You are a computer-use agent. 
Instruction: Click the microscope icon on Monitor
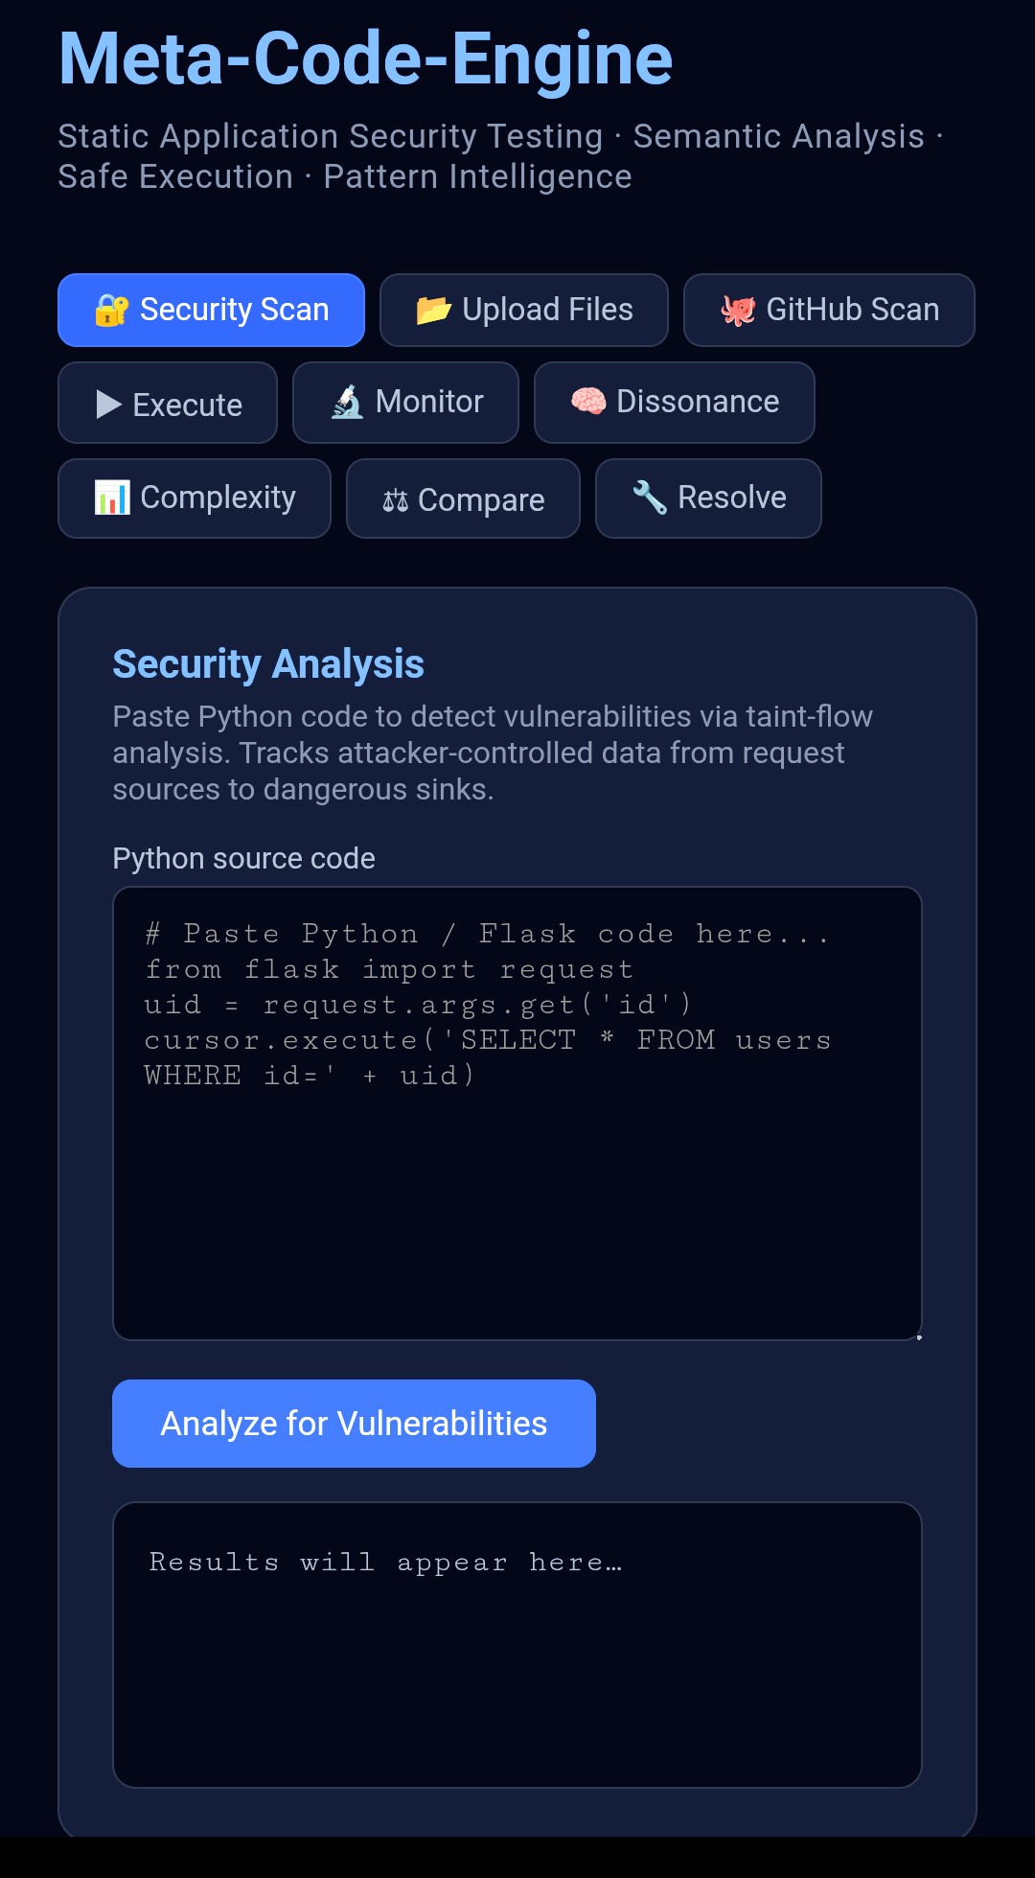click(346, 403)
